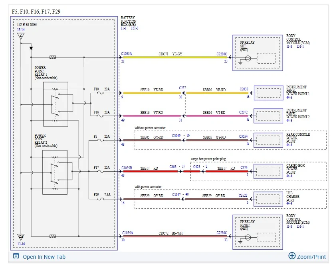
Task: Open the Zoom/Print link
Action: [x=311, y=257]
